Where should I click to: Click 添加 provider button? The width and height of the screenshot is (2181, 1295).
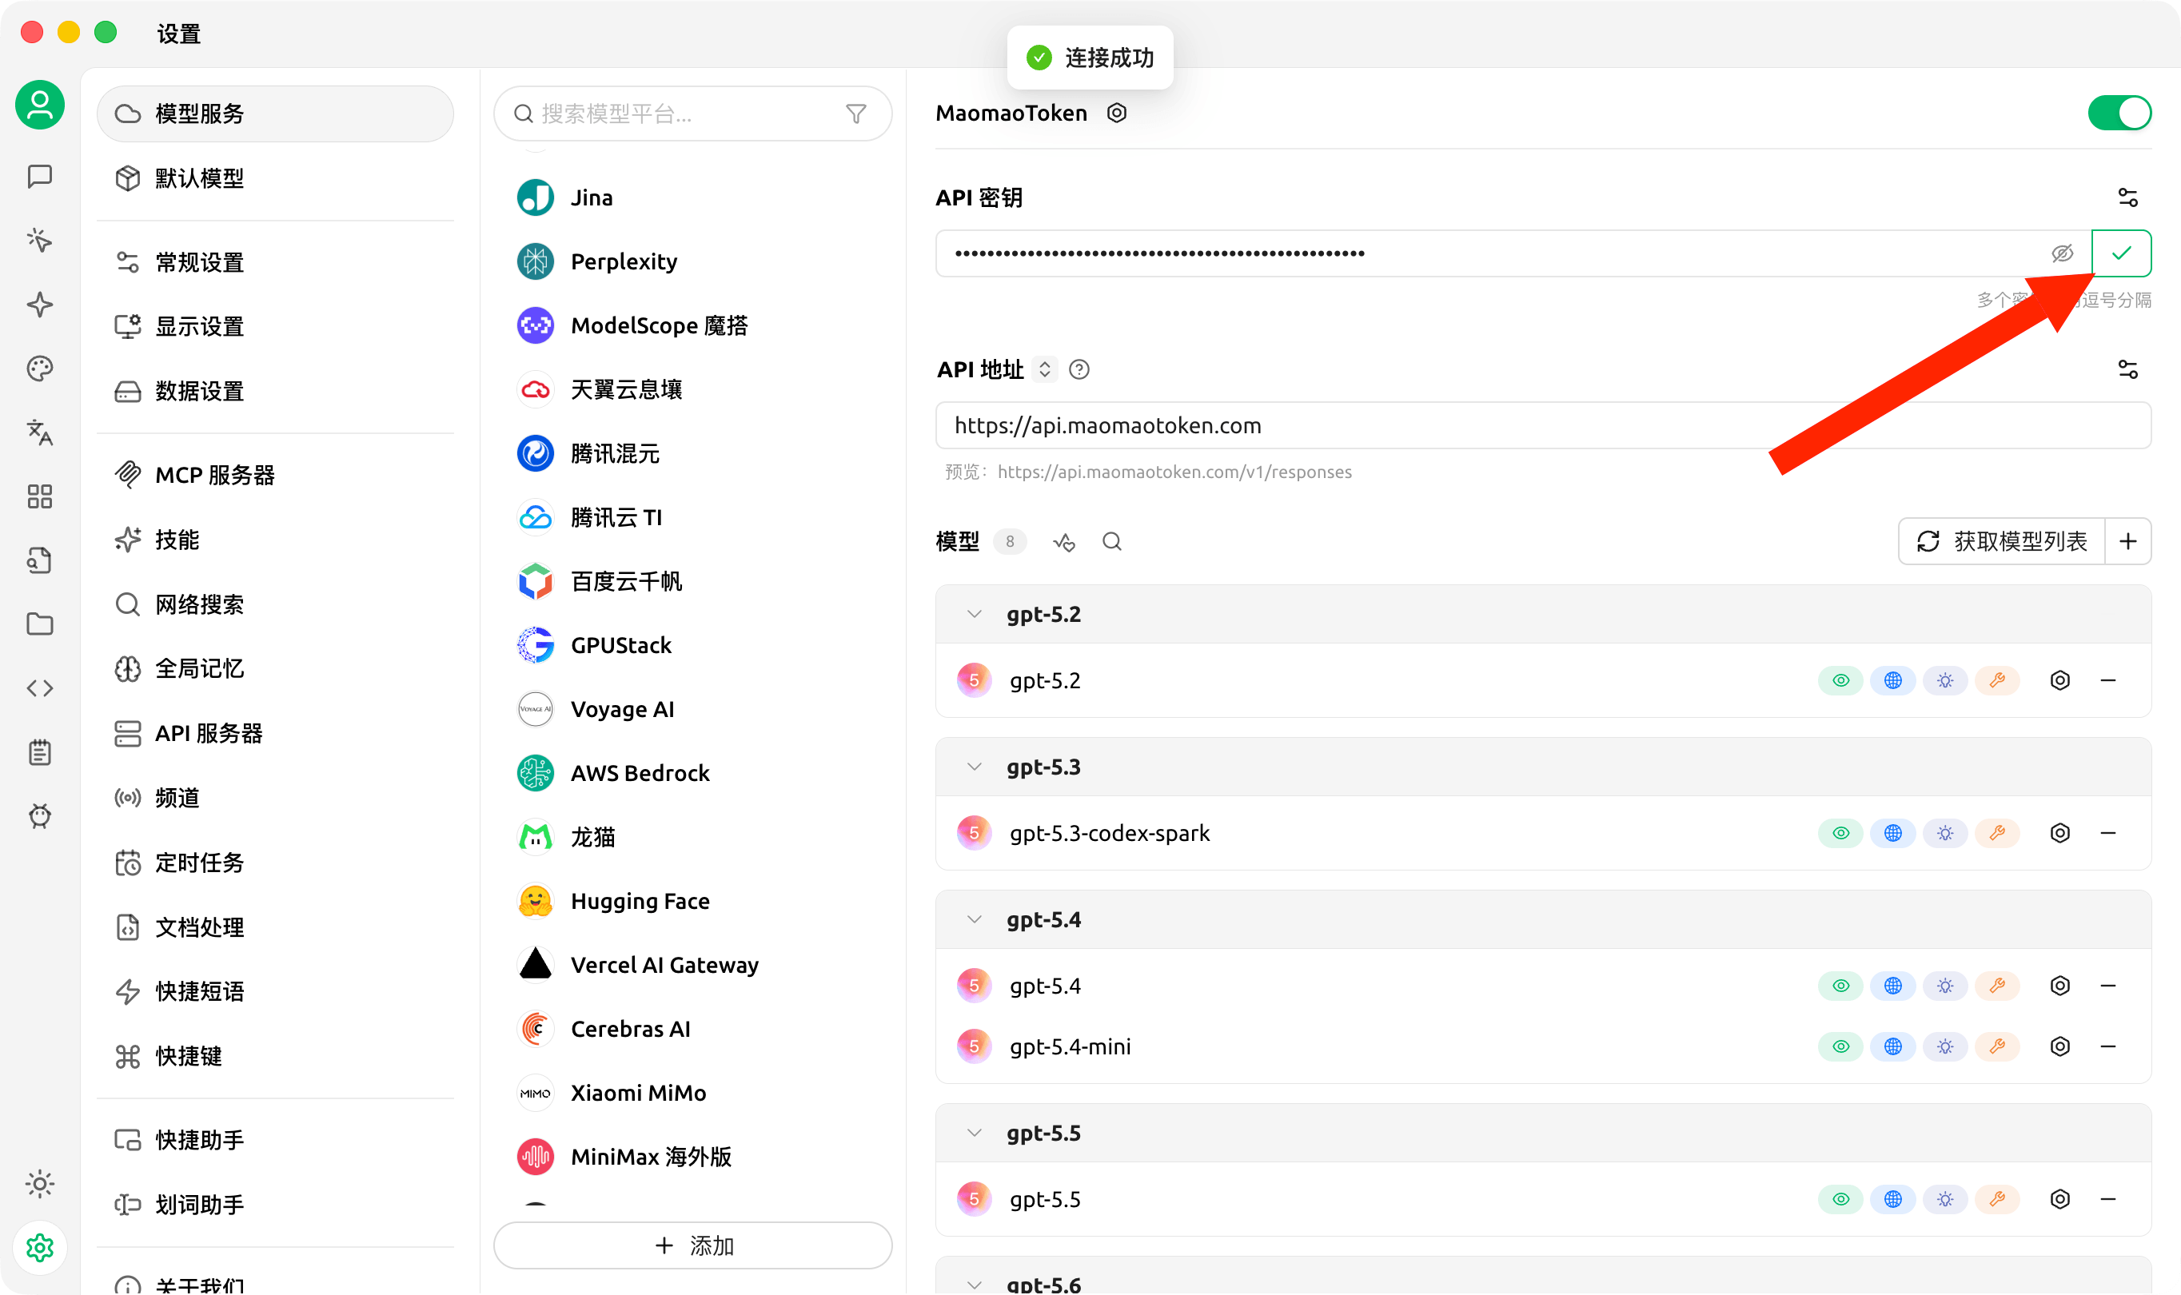click(x=693, y=1245)
